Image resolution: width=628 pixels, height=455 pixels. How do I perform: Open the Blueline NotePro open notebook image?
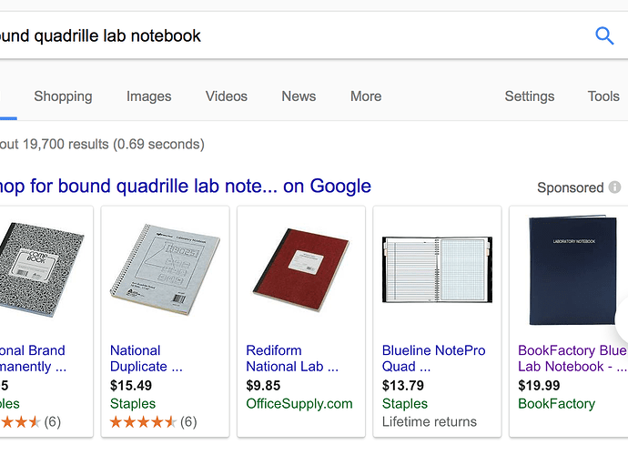coord(438,269)
